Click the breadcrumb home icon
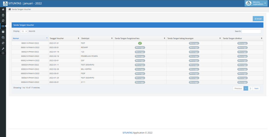This screenshot has height=137, width=269. pyautogui.click(x=10, y=9)
